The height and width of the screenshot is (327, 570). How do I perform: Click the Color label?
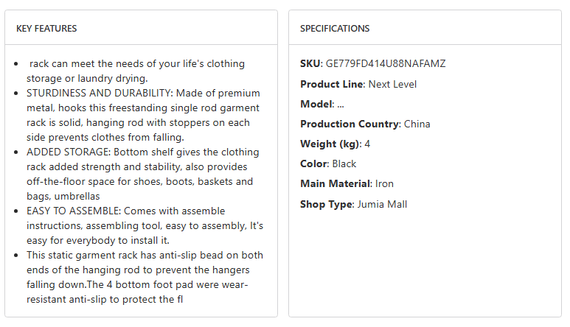pyautogui.click(x=313, y=163)
